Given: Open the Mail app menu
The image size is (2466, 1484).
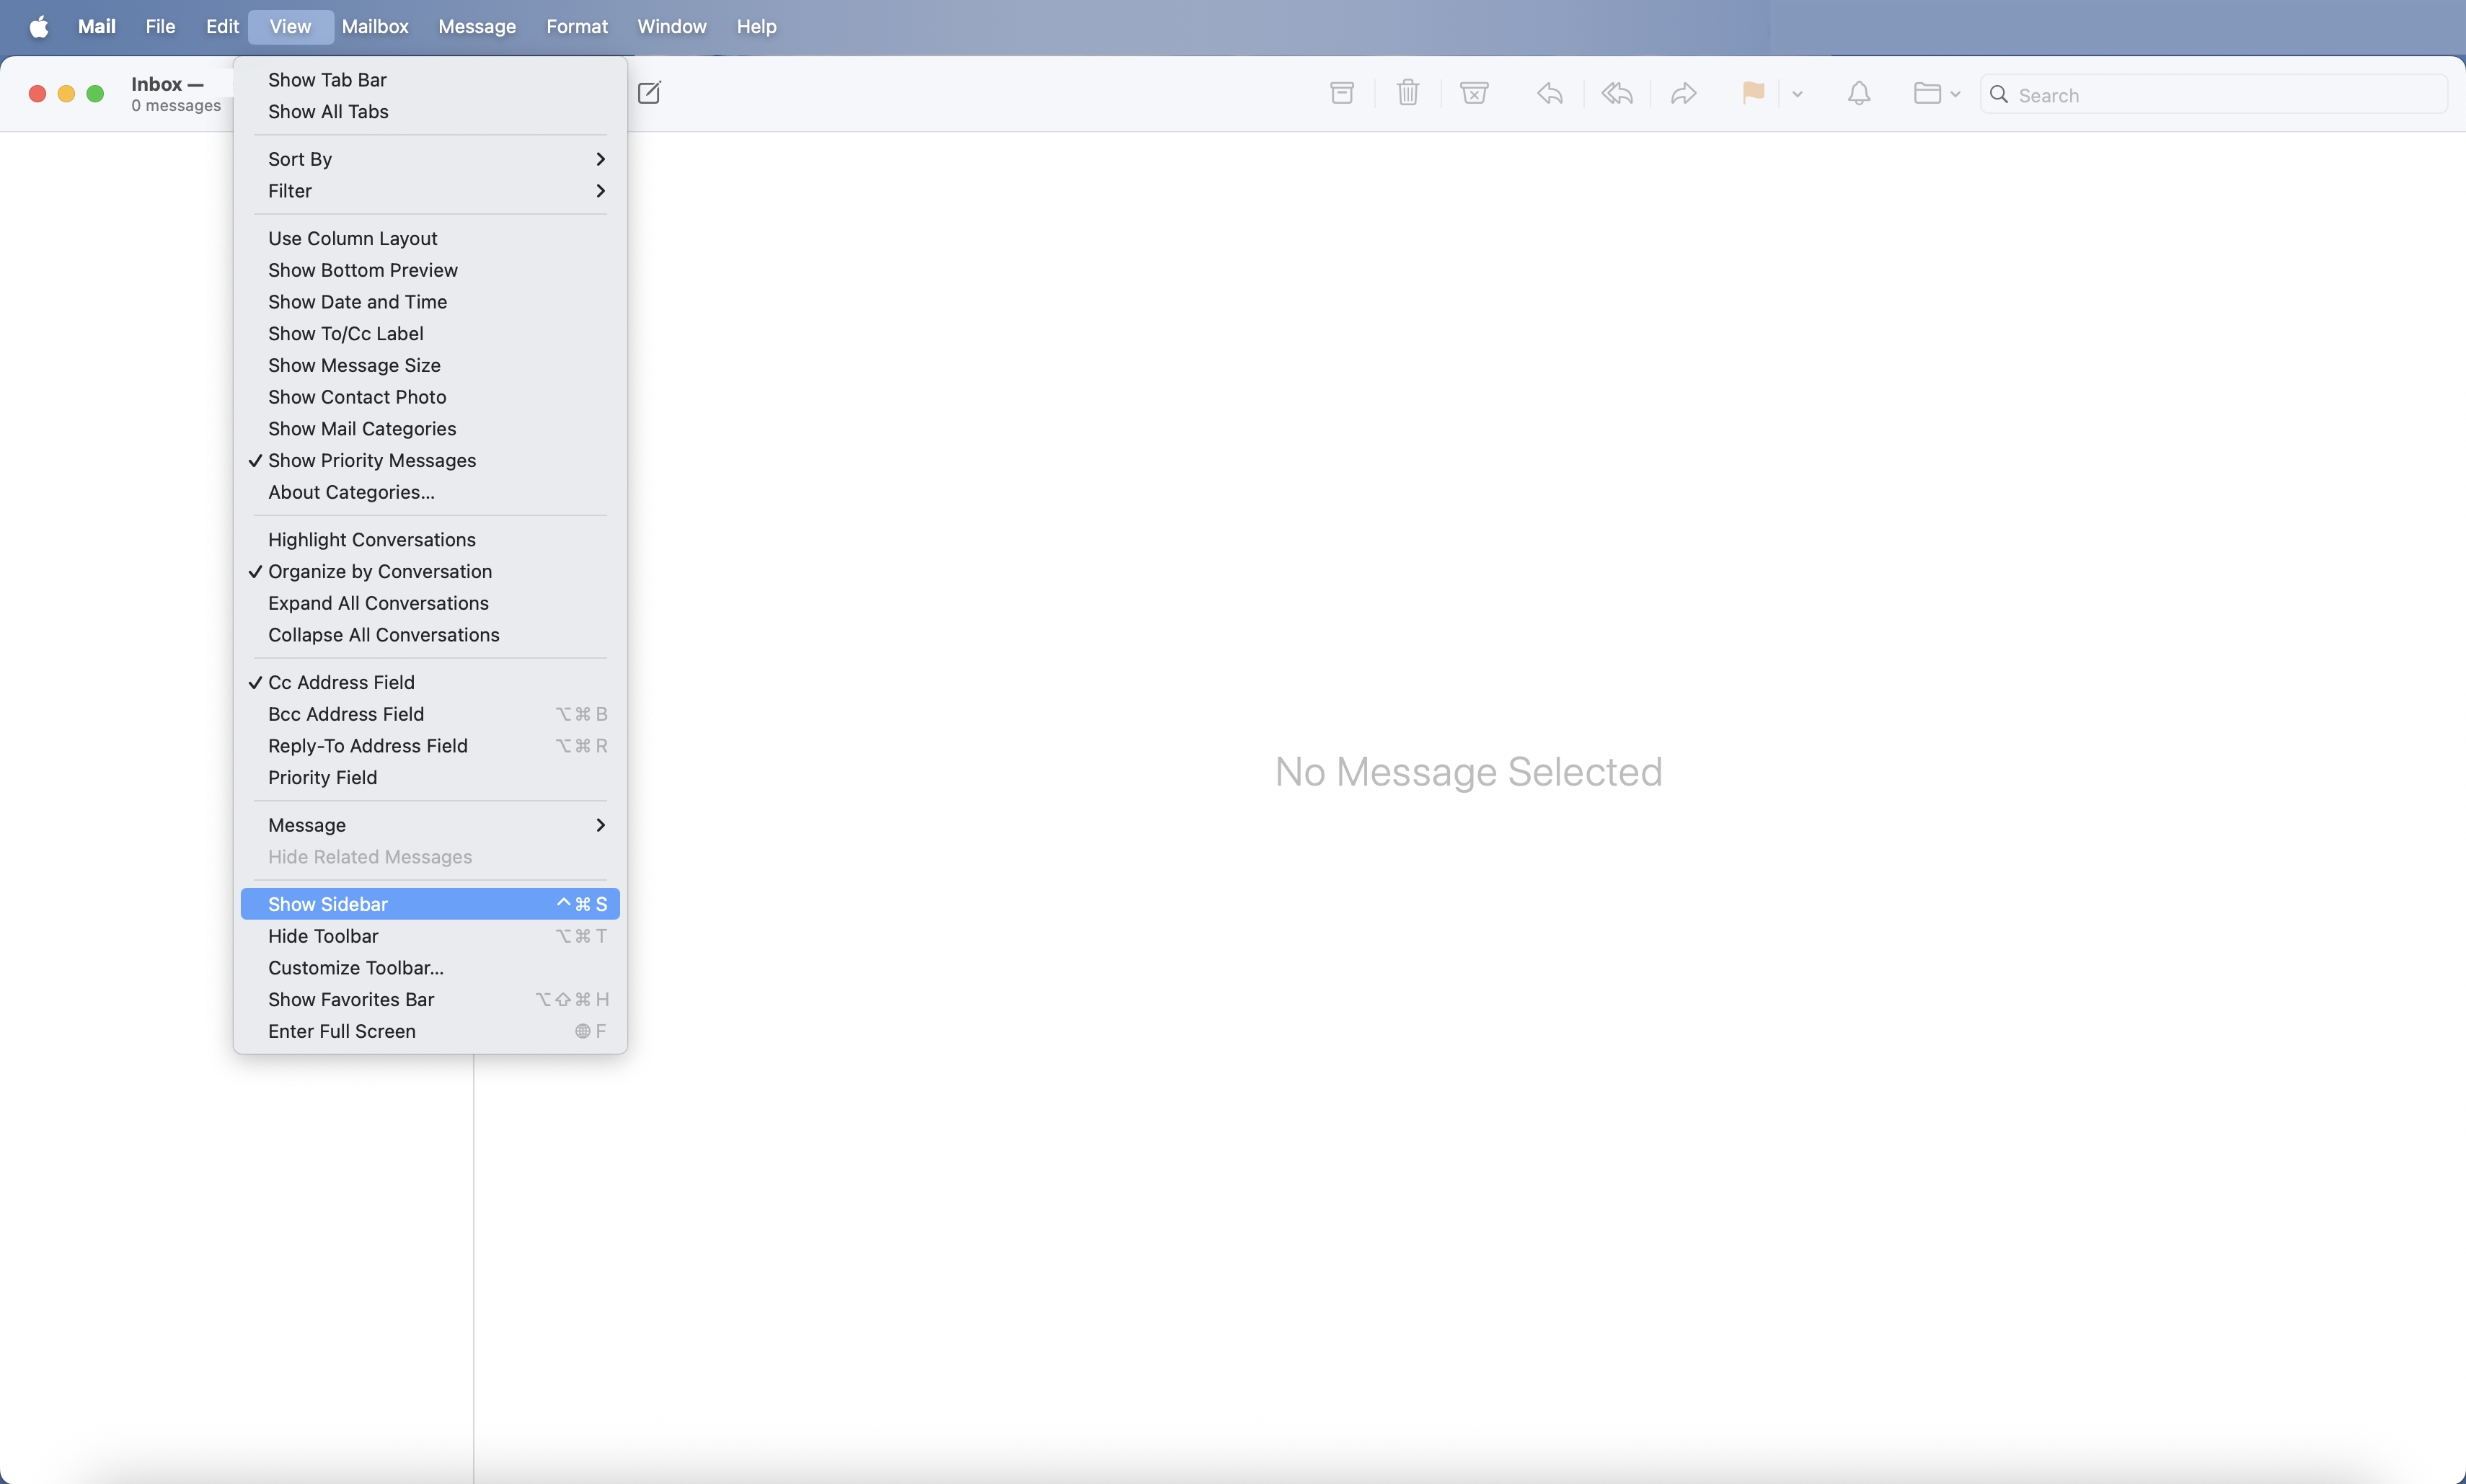Looking at the screenshot, I should (x=97, y=27).
